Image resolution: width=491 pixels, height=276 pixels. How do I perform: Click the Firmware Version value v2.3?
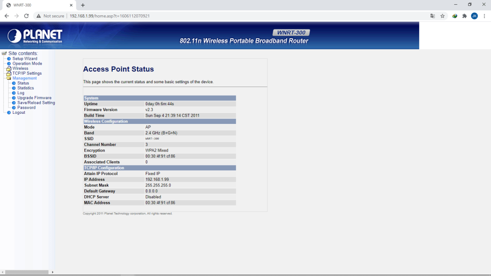149,110
